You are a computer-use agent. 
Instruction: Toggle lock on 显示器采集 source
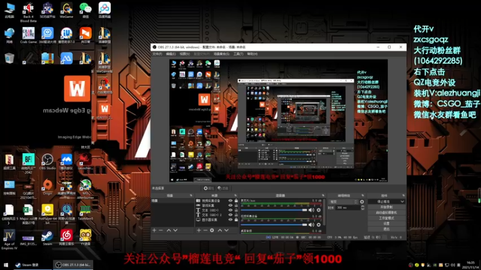pos(236,220)
